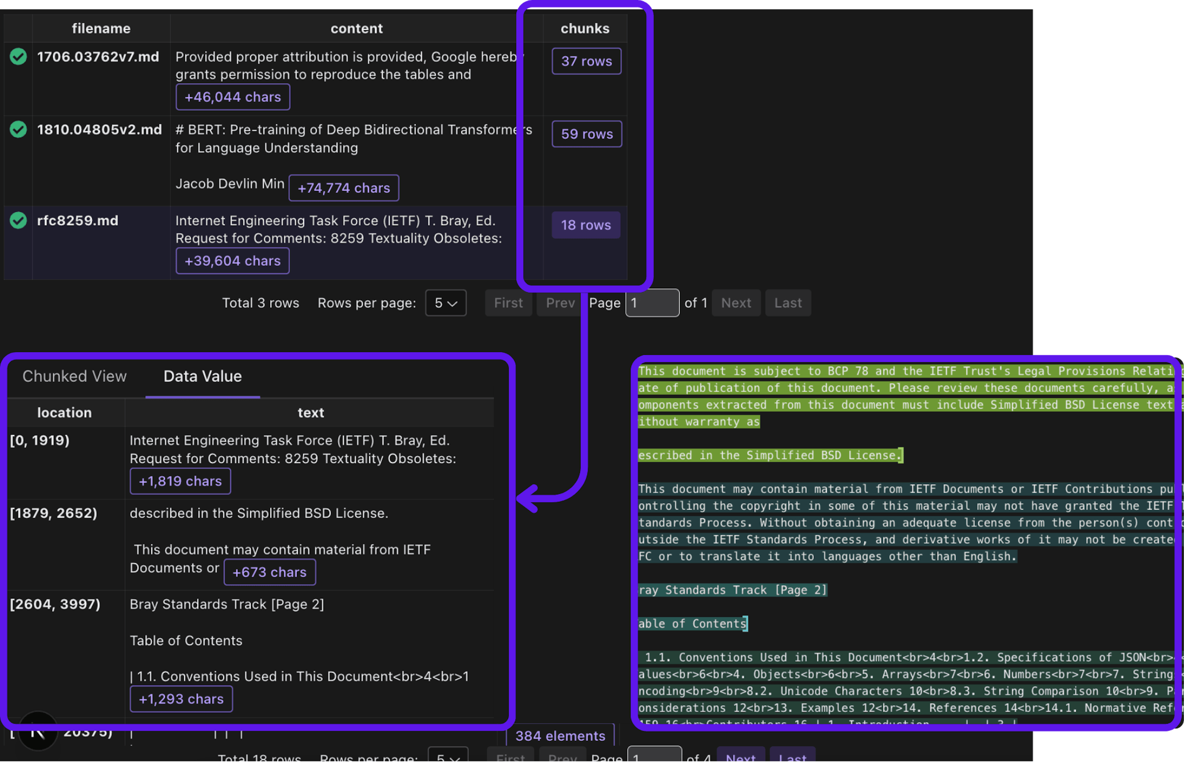This screenshot has height=763, width=1184.
Task: Click the top Page number input field
Action: [x=652, y=303]
